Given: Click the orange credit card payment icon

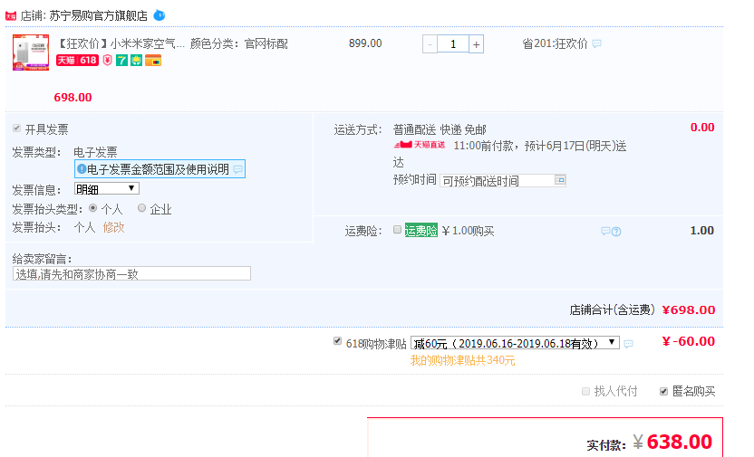Looking at the screenshot, I should [x=153, y=61].
